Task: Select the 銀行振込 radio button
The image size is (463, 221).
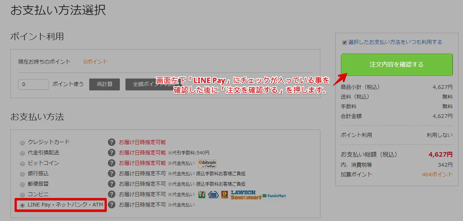Action: [x=22, y=174]
